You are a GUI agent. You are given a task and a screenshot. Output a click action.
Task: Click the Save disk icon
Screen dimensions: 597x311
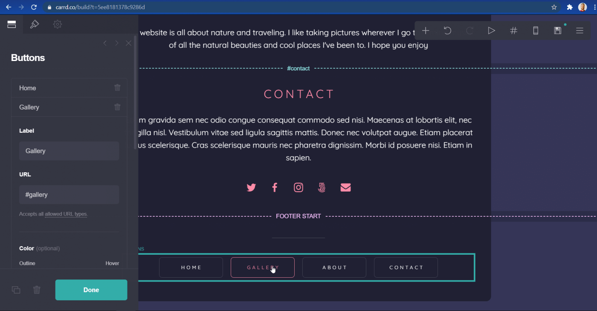pyautogui.click(x=557, y=31)
